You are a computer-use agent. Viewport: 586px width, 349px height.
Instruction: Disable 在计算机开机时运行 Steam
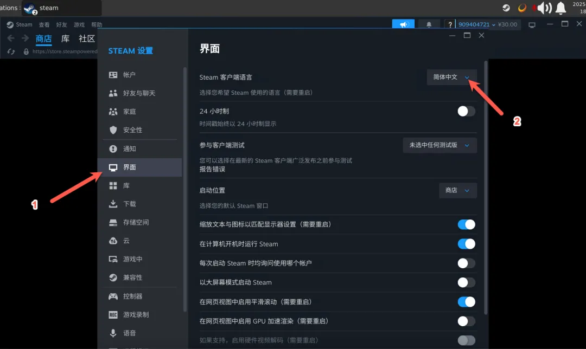(466, 244)
